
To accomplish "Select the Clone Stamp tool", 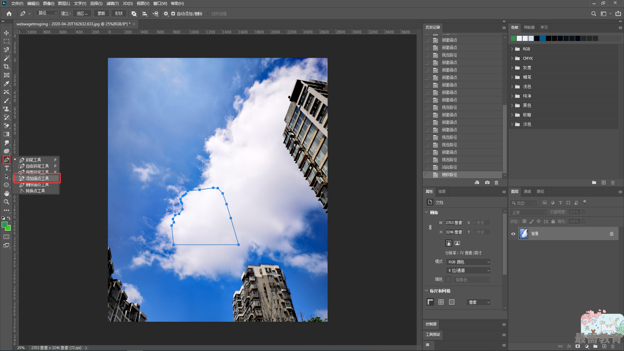I will pyautogui.click(x=6, y=109).
